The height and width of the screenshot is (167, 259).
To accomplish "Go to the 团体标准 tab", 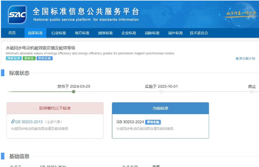I will [105, 33].
